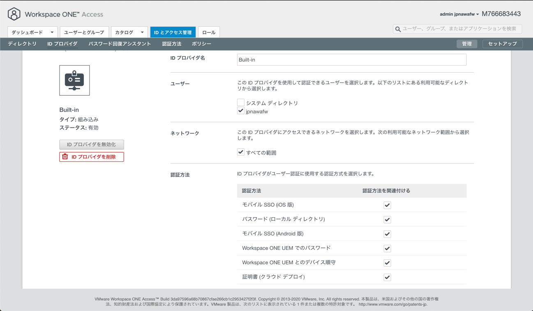Click the trash icon on delete button
The width and height of the screenshot is (533, 311).
pyautogui.click(x=65, y=157)
